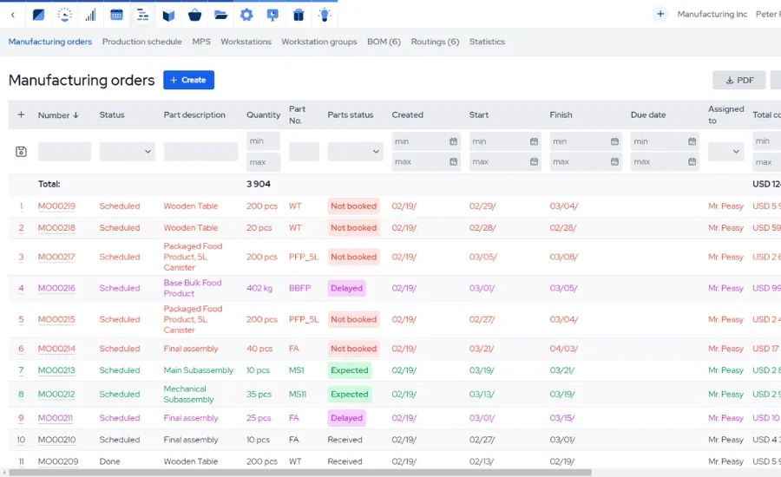Open the stock box icon in toolbar
Viewport: 781px width, 477px height.
(169, 15)
